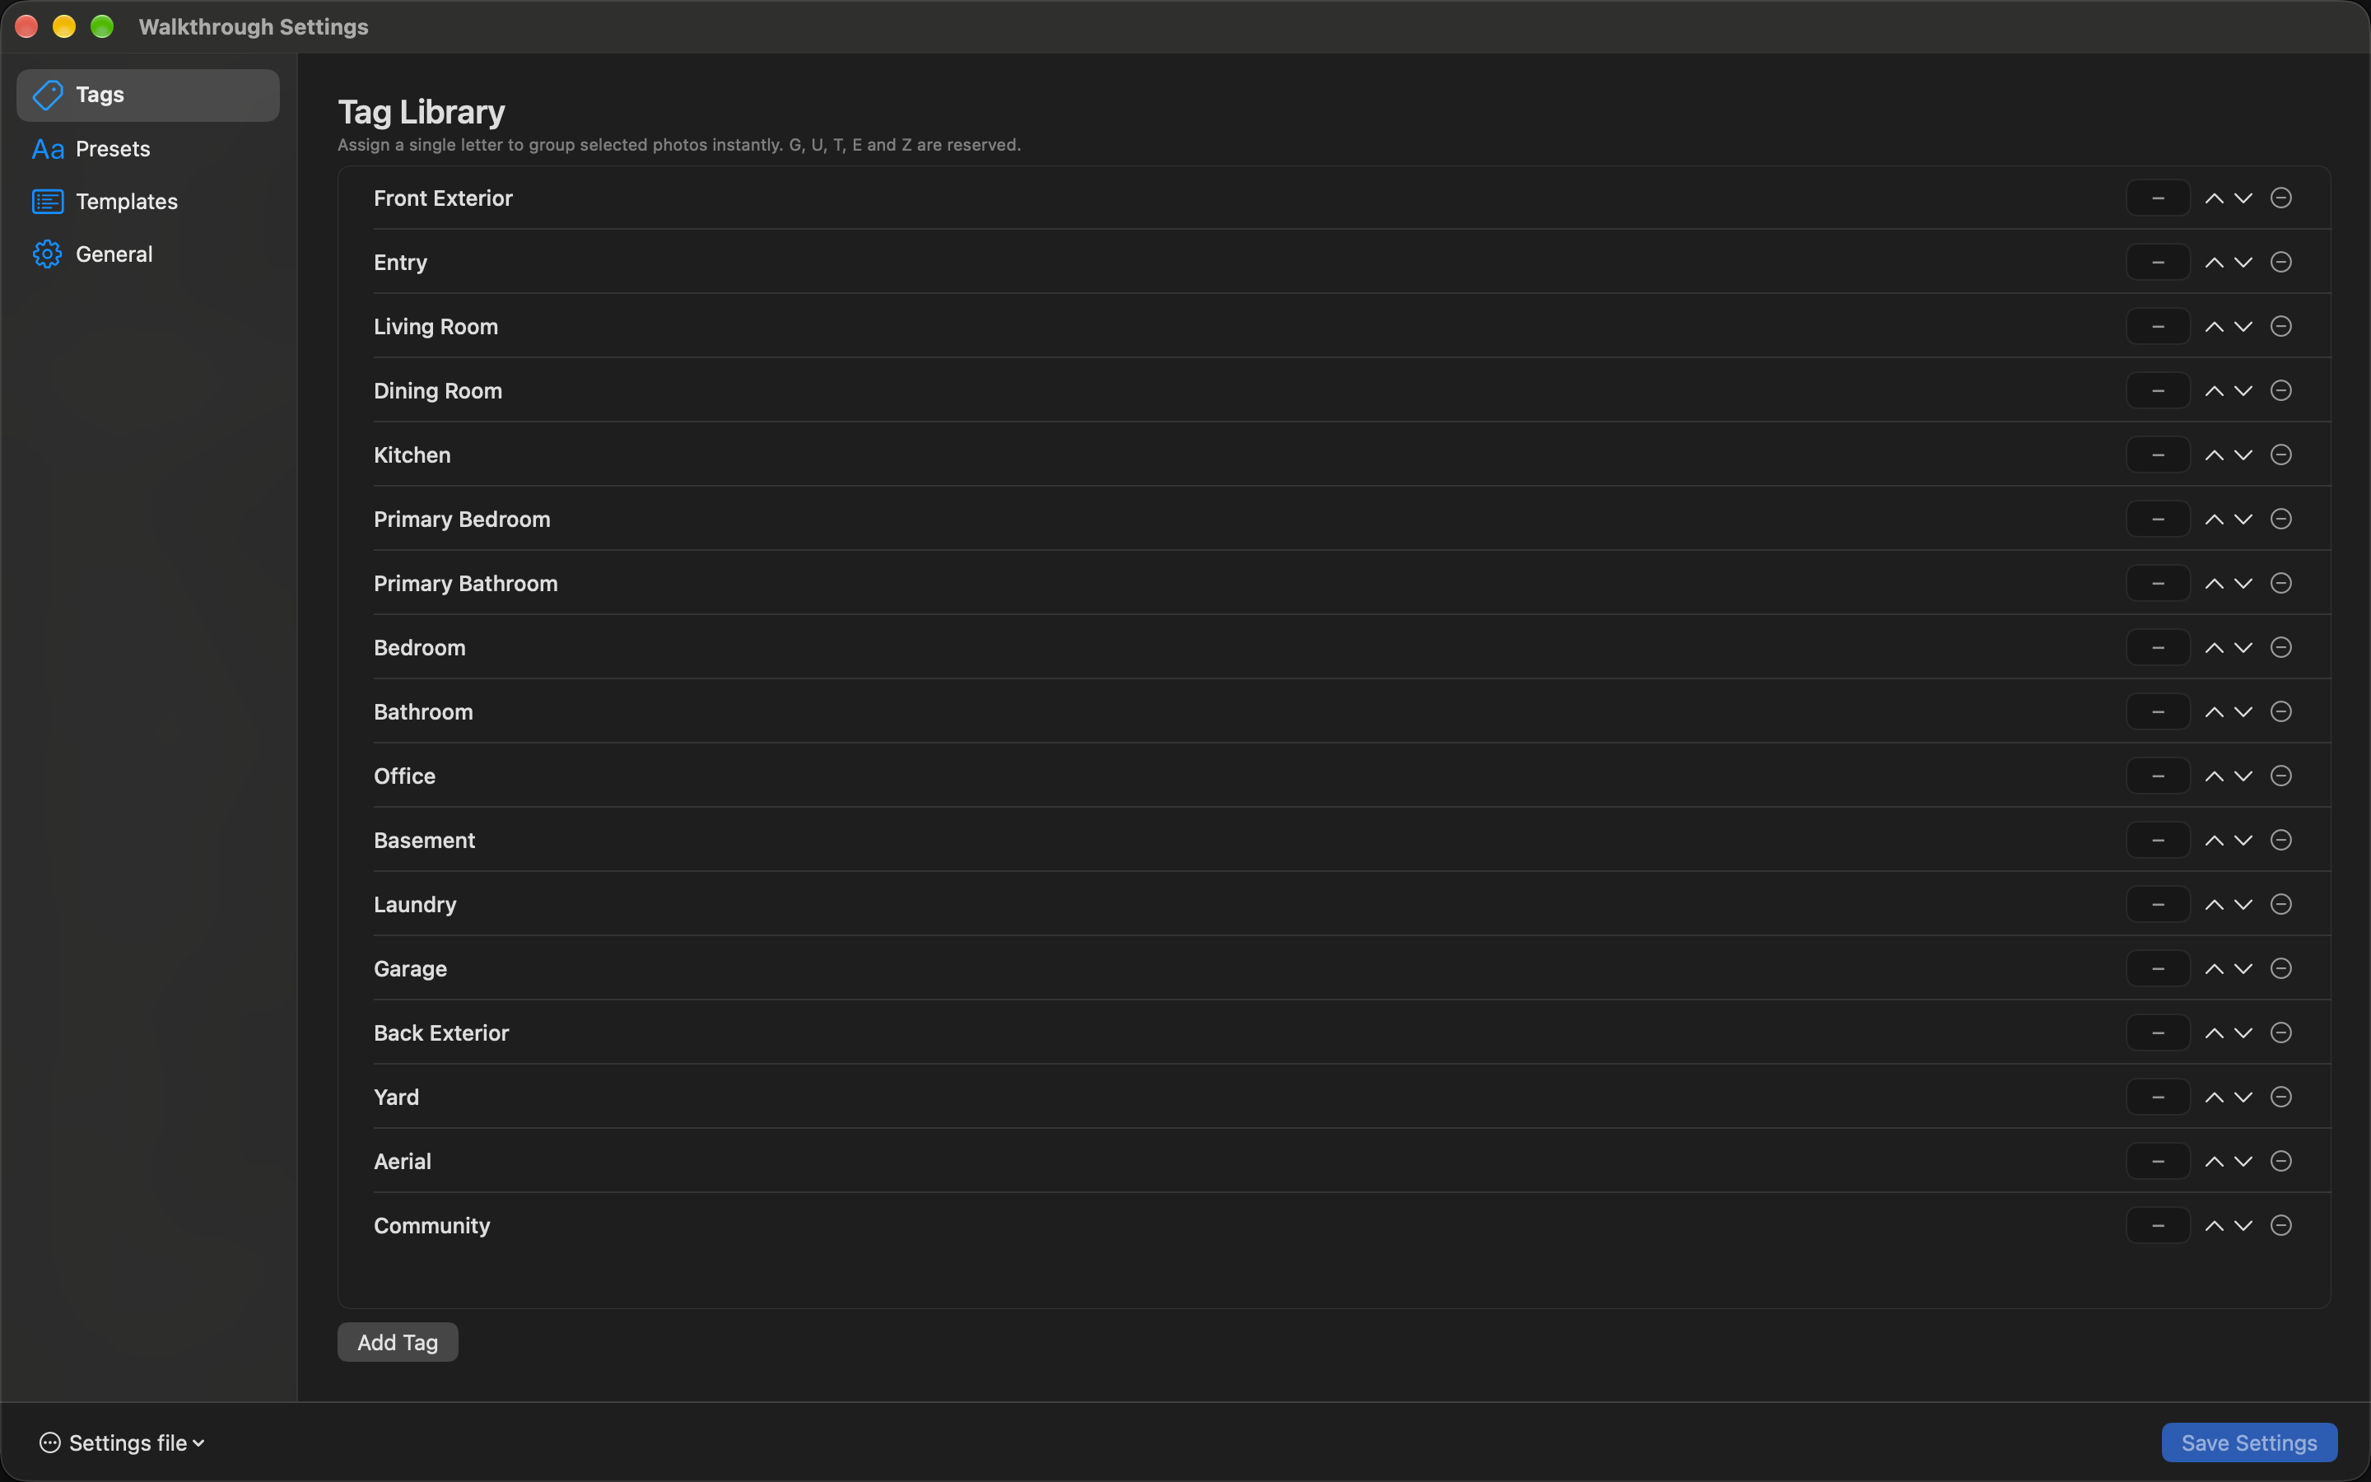The width and height of the screenshot is (2371, 1482).
Task: Select the shortcut key box for Laundry
Action: pyautogui.click(x=2158, y=905)
